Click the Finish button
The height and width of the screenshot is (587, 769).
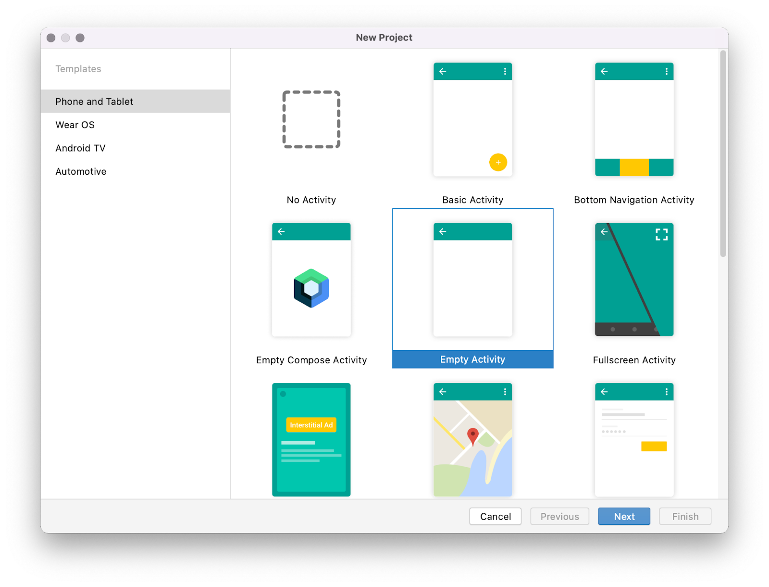[684, 516]
